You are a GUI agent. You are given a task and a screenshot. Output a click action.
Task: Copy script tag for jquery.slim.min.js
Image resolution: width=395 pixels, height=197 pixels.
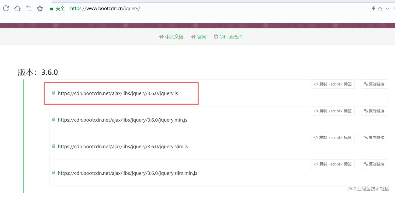[333, 164]
